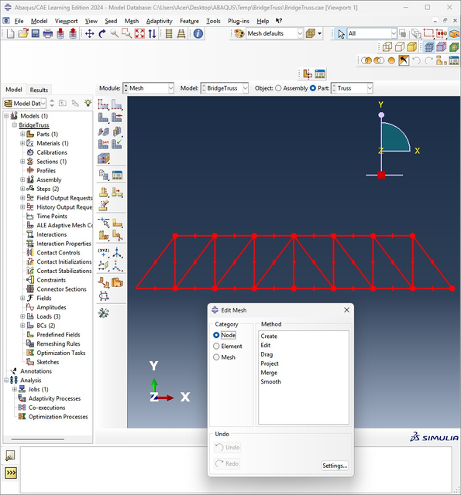
Task: Click the selection arrow tool
Action: pyautogui.click(x=341, y=33)
